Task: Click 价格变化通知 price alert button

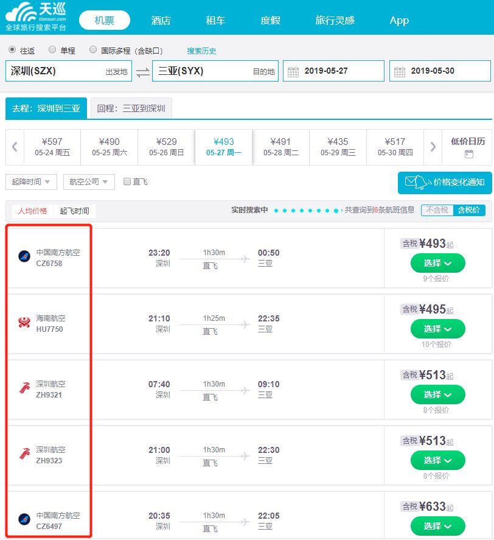Action: click(445, 183)
